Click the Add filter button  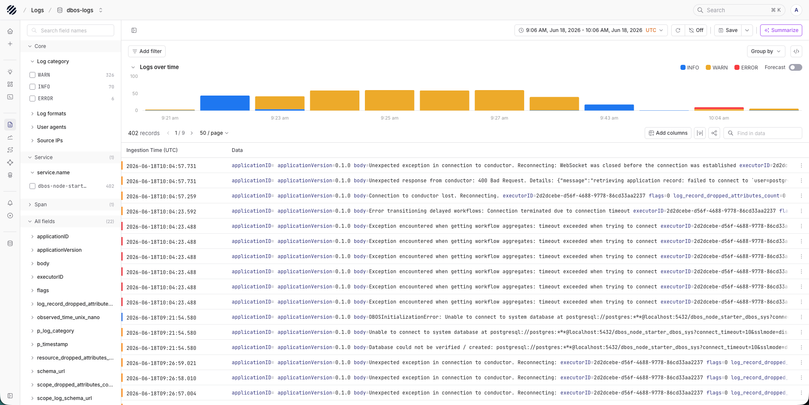147,51
